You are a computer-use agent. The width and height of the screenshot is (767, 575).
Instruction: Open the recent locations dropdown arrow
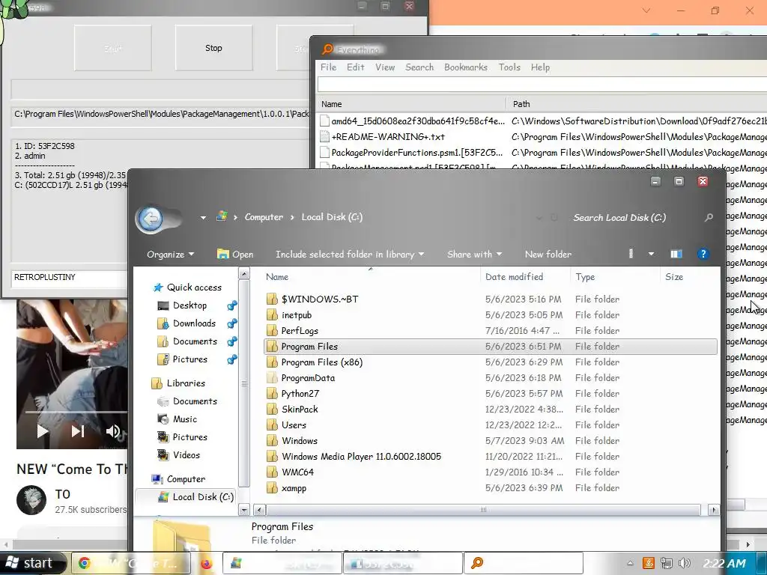pos(203,218)
